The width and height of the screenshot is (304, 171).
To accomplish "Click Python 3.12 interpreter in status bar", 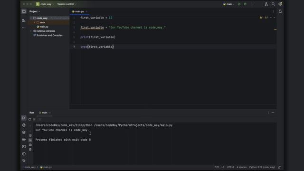I will [262, 167].
